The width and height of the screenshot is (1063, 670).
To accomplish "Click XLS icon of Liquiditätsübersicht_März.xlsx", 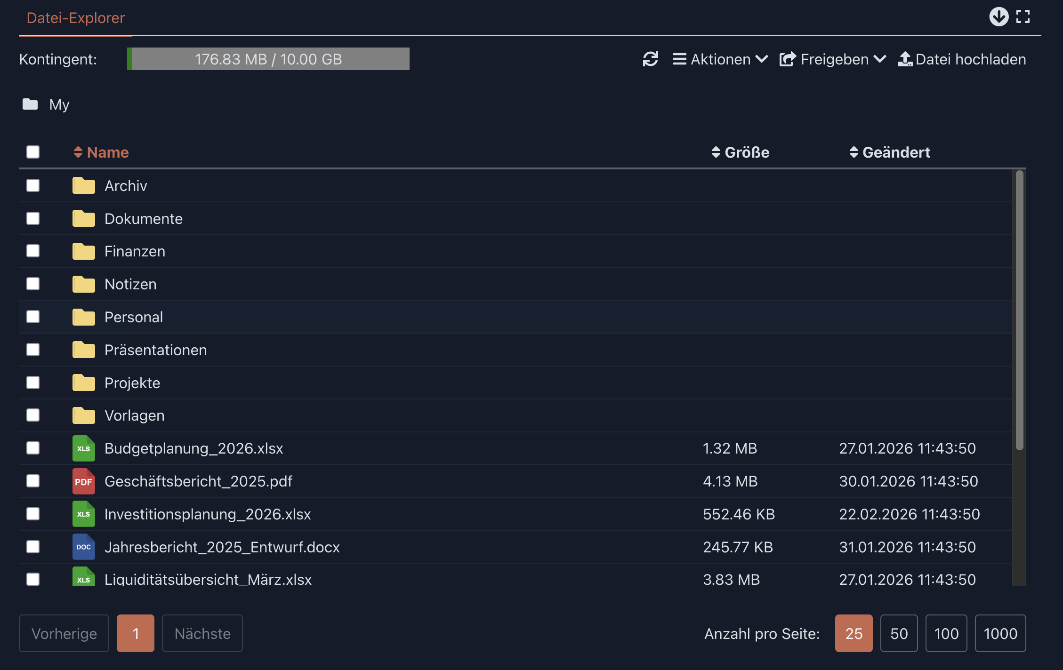I will tap(84, 577).
